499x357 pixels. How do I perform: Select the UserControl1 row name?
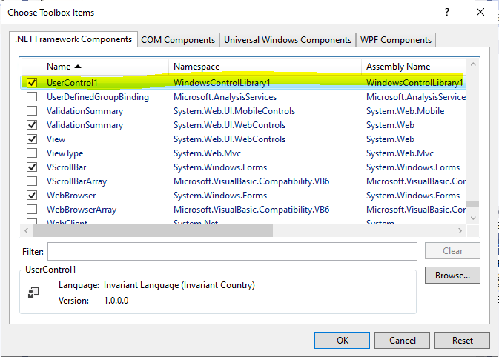[72, 83]
